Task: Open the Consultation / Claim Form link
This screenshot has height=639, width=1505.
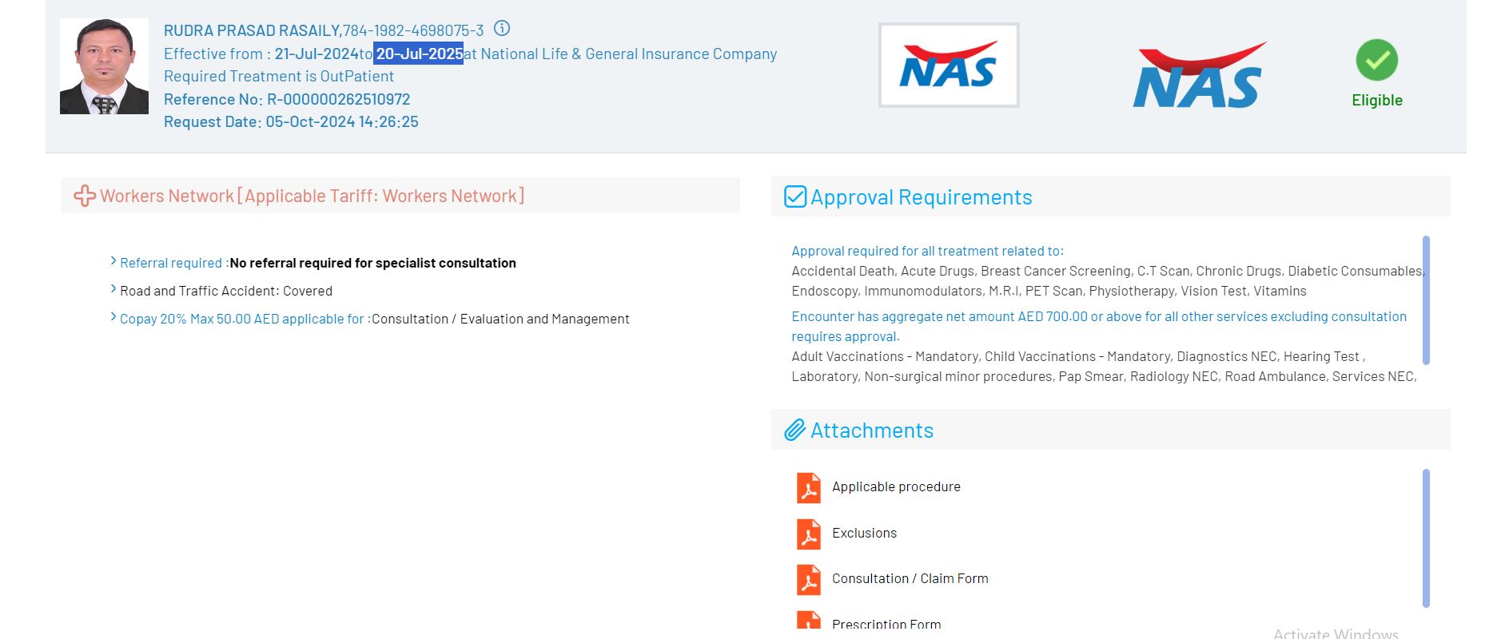Action: click(910, 578)
